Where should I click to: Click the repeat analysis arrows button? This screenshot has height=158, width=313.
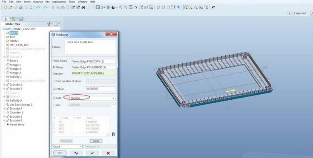point(76,153)
